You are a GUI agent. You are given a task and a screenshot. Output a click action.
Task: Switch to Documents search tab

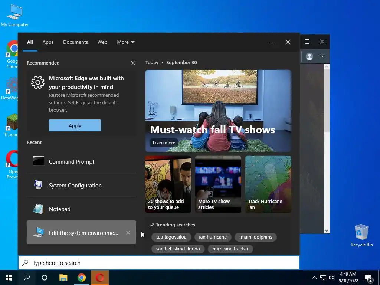[75, 42]
